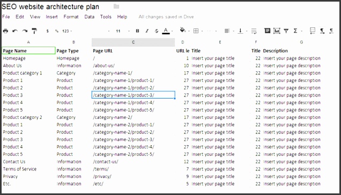Toggle text wrapping
The height and width of the screenshot is (195, 341).
tap(254, 31)
